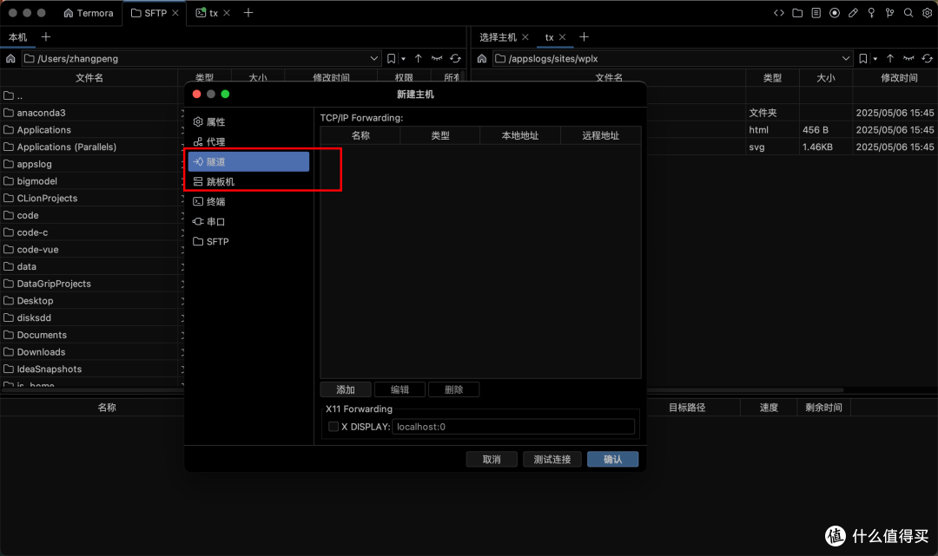Close the tx main tab
Image resolution: width=938 pixels, height=556 pixels.
tap(227, 13)
